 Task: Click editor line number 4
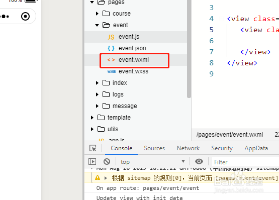pyautogui.click(x=211, y=19)
